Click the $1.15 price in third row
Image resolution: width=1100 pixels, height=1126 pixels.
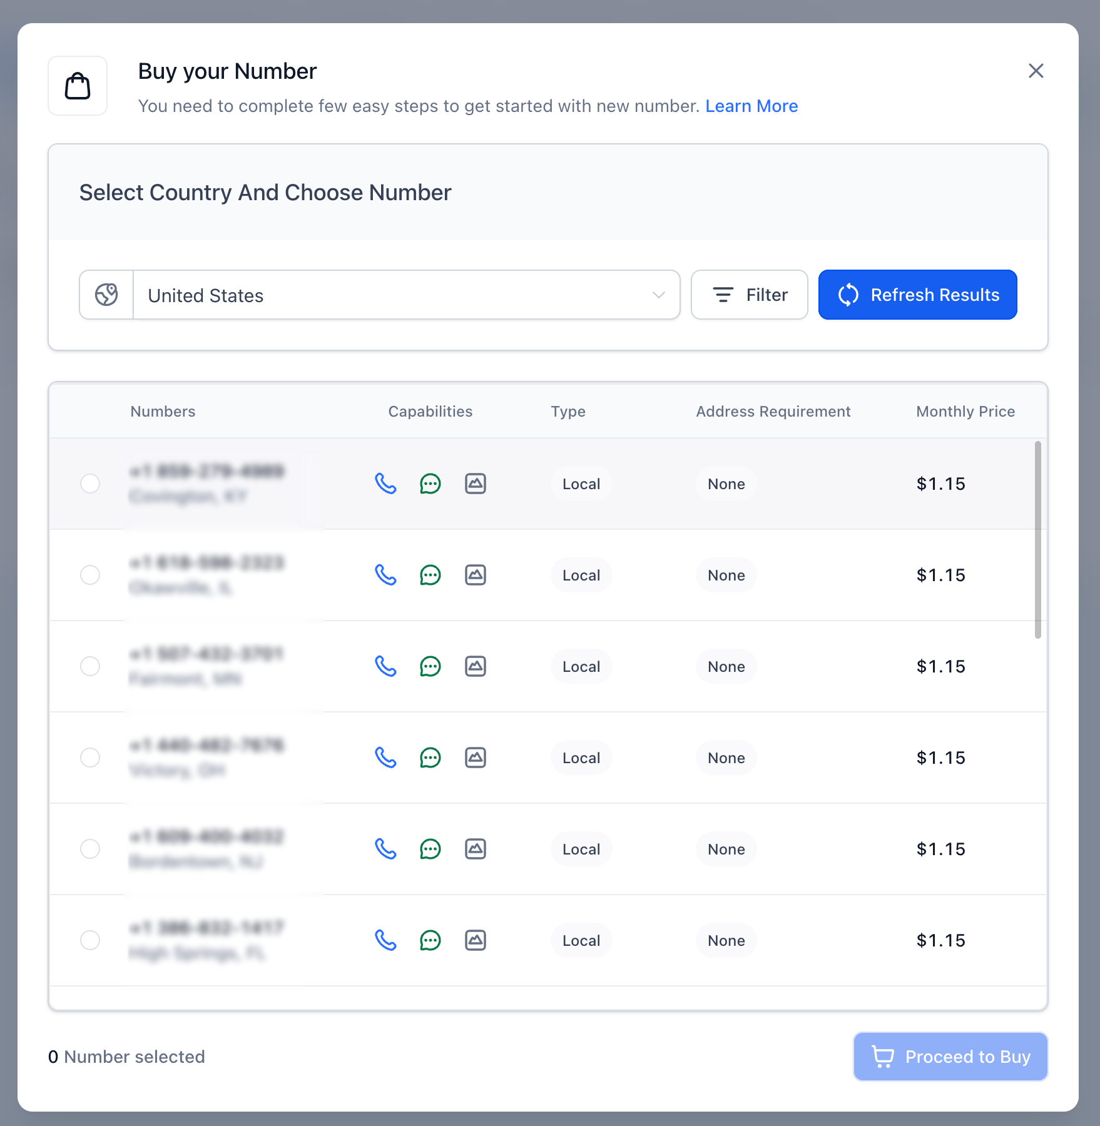pos(941,666)
